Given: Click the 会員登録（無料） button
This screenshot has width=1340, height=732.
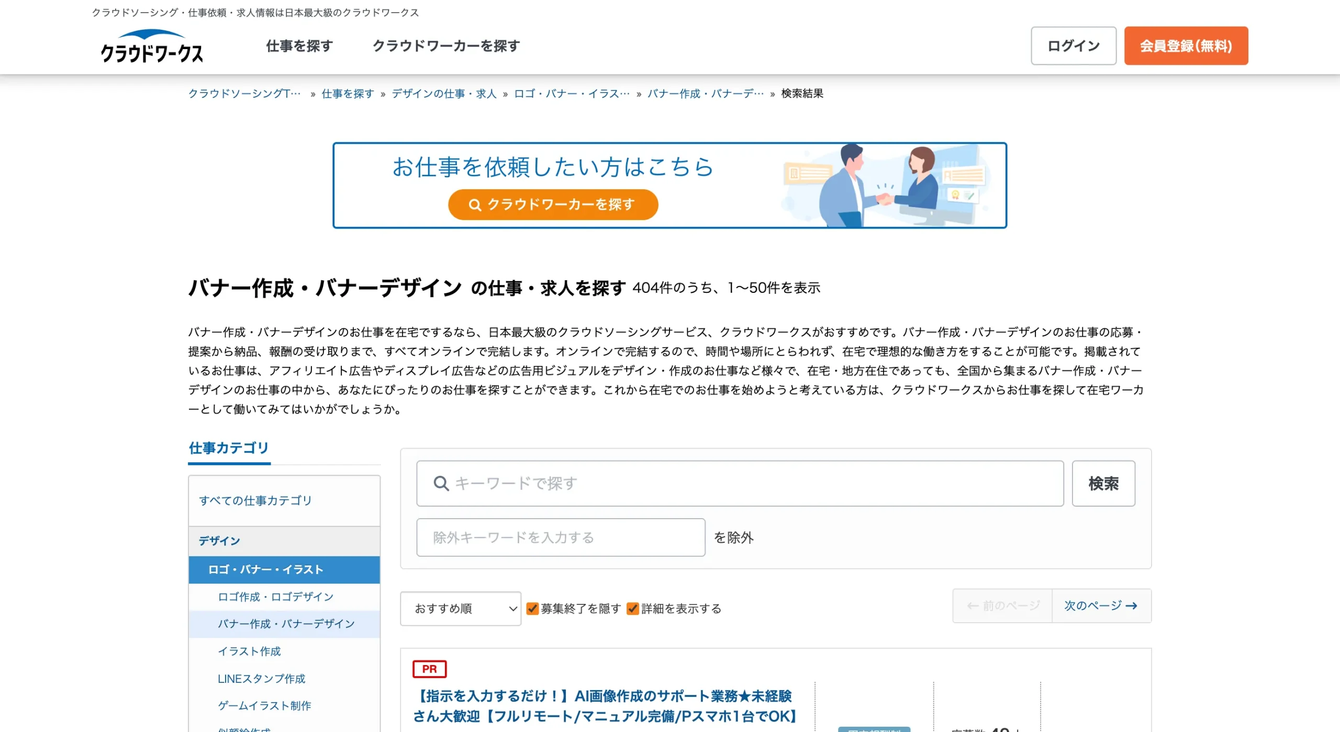Looking at the screenshot, I should [1186, 45].
